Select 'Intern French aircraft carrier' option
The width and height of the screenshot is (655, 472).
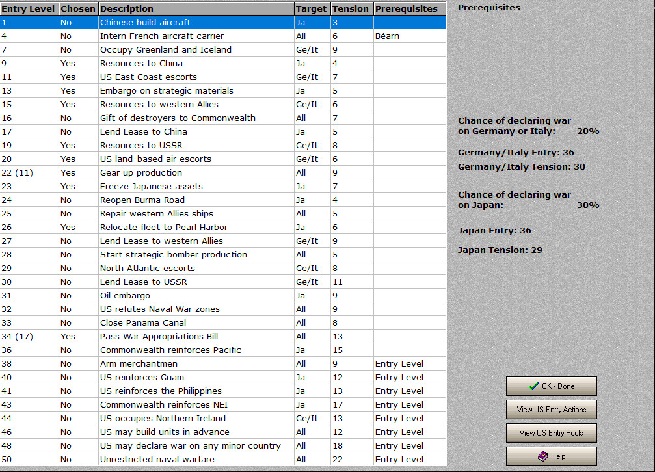pos(222,36)
